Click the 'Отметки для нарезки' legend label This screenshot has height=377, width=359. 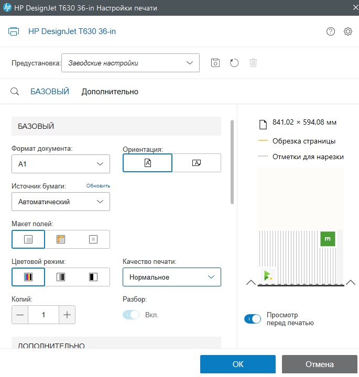click(x=308, y=157)
